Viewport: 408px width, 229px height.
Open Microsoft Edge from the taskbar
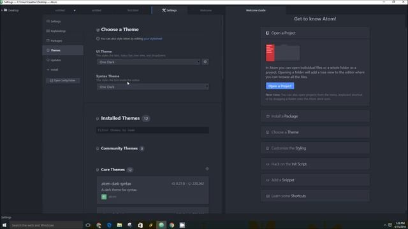[x=109, y=225]
